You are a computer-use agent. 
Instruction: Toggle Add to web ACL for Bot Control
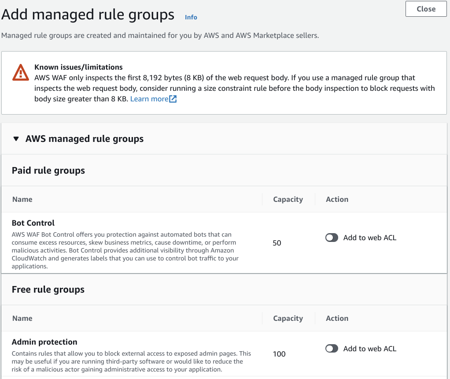click(x=332, y=238)
